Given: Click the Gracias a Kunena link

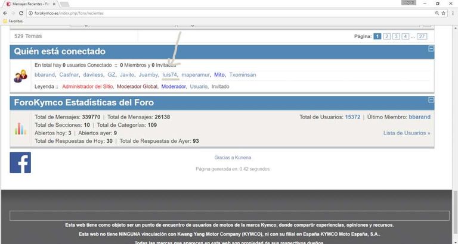Looking at the screenshot, I should [233, 158].
